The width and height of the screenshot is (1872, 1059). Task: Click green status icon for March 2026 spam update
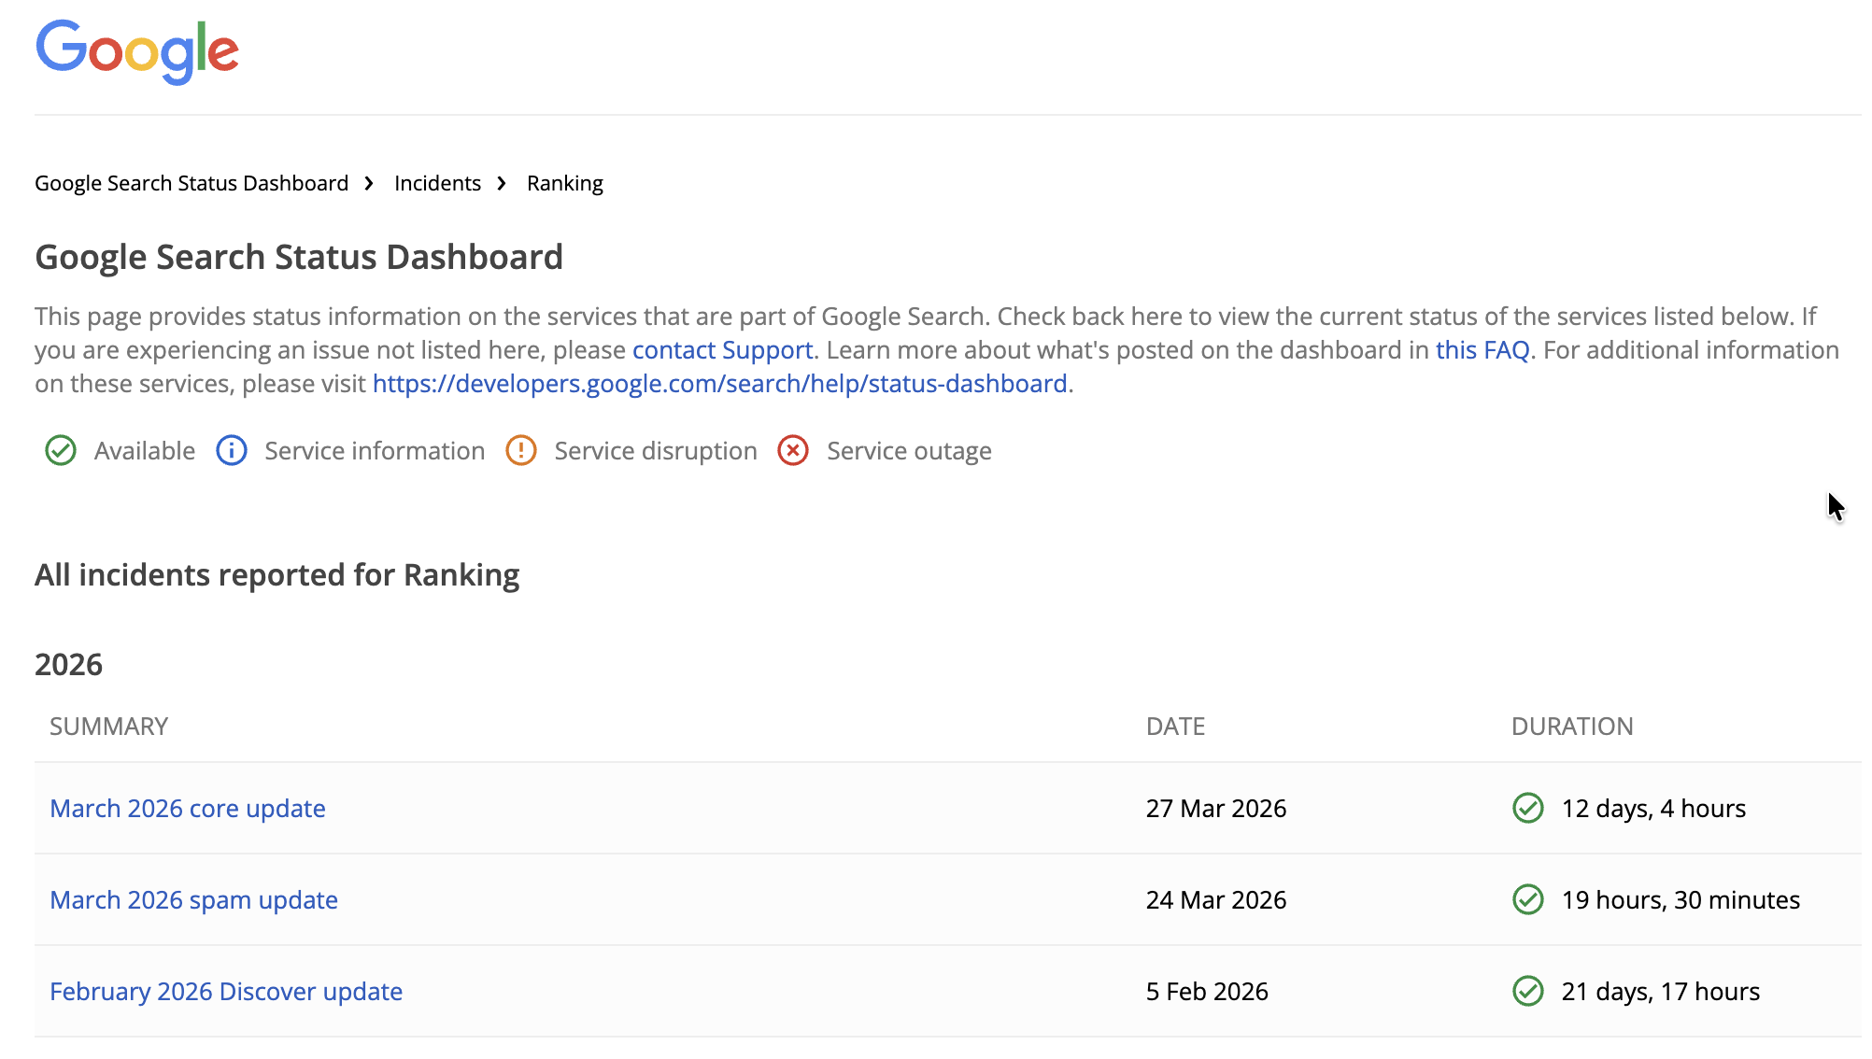[x=1528, y=899]
